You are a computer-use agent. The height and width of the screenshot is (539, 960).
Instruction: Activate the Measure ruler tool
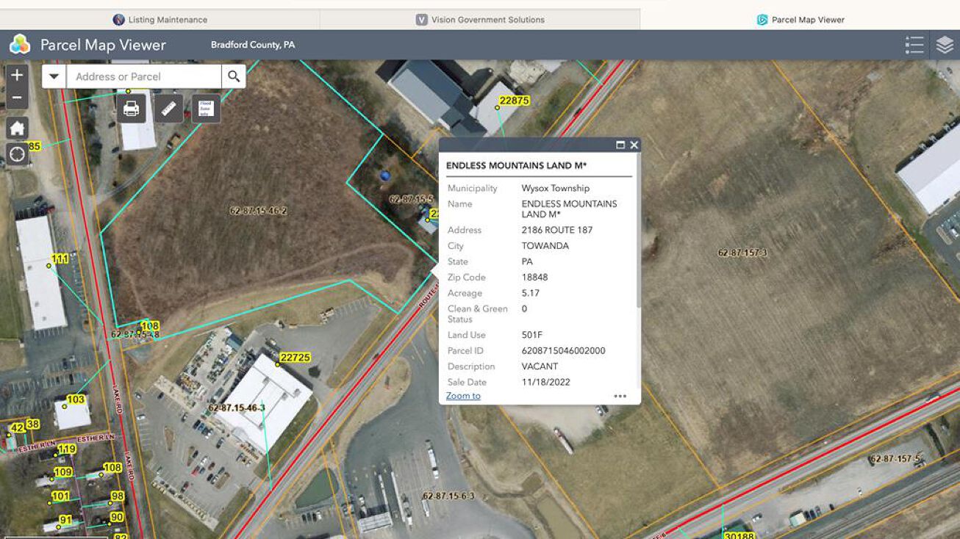(x=168, y=109)
